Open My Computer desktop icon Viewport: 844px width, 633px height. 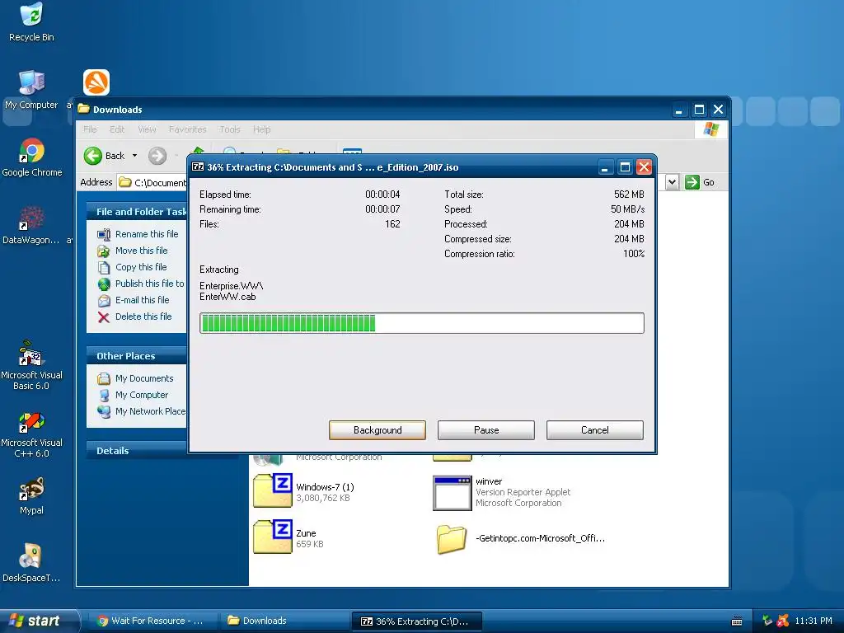click(x=31, y=90)
